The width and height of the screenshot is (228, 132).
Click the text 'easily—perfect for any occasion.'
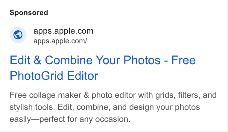click(70, 119)
